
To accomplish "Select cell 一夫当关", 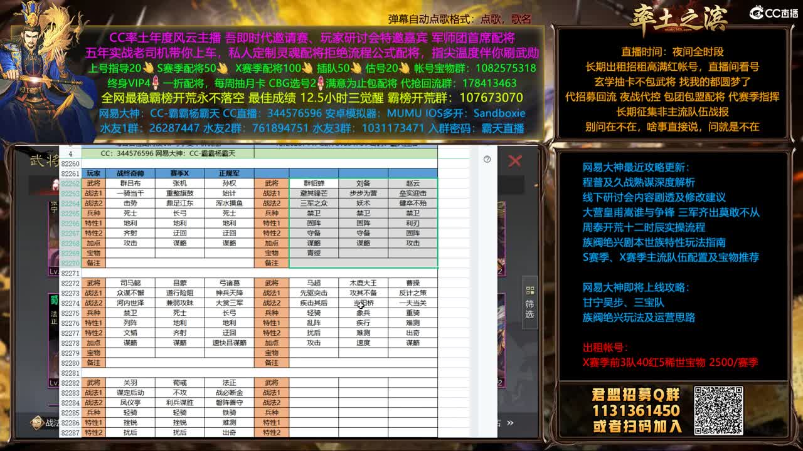I will 413,303.
